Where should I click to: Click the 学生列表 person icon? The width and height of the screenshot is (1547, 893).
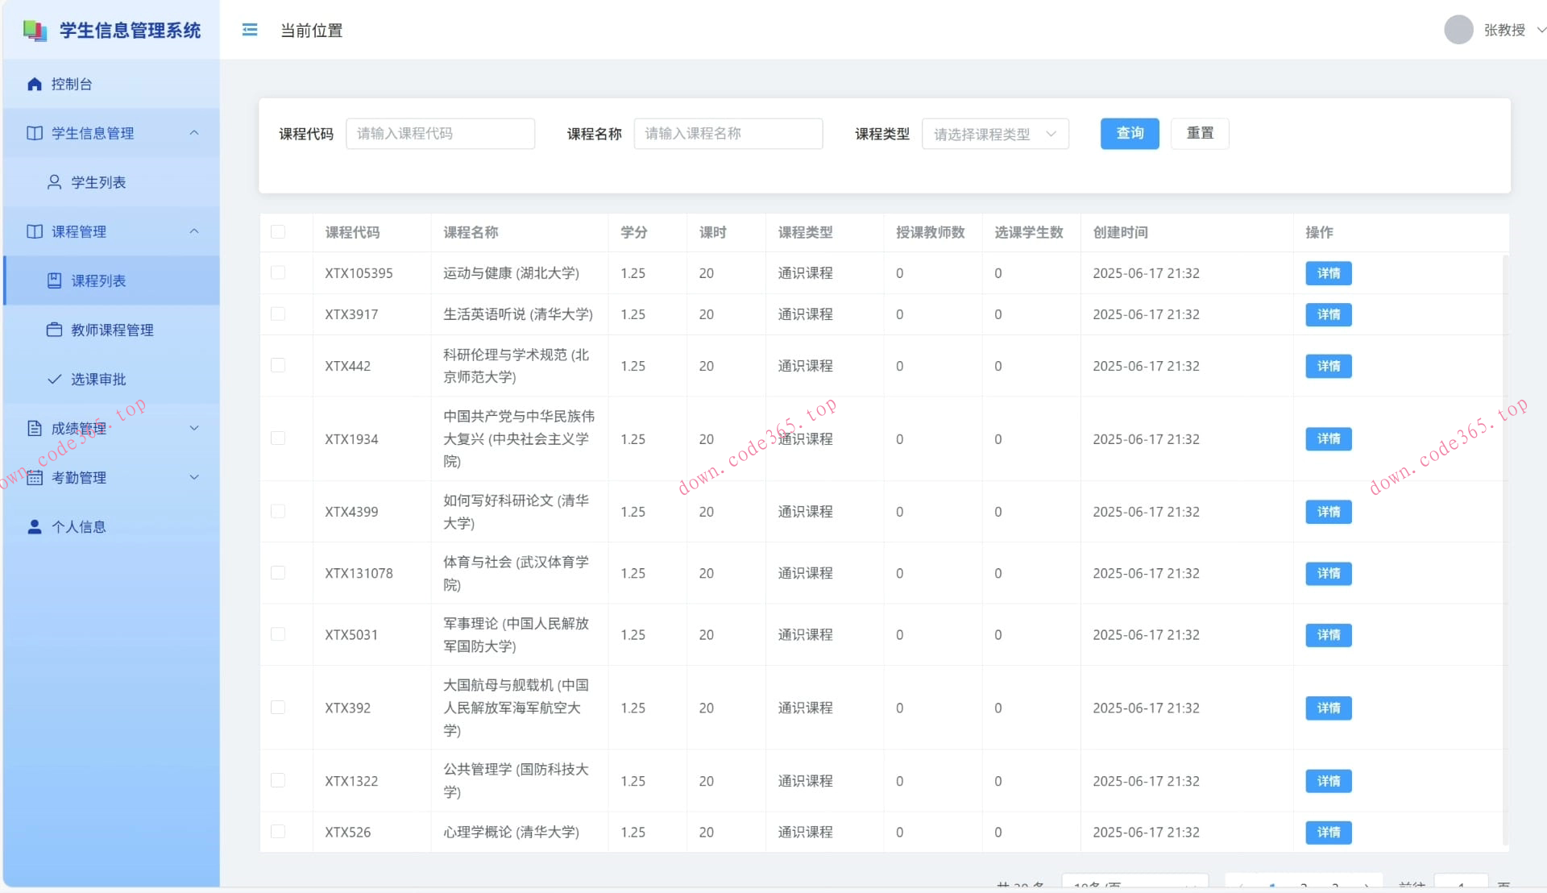point(53,181)
